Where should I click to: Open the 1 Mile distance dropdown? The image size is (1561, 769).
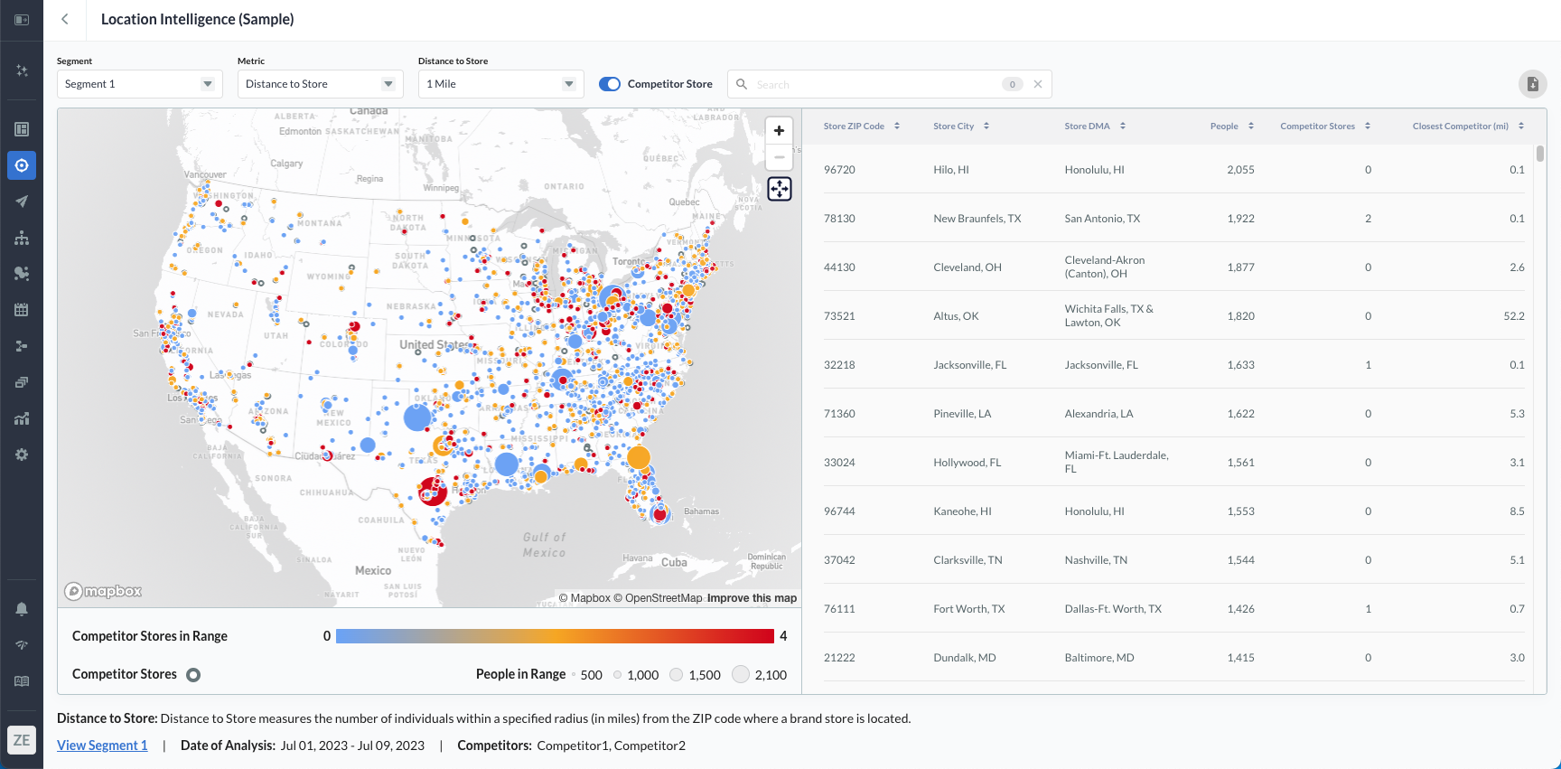pyautogui.click(x=500, y=84)
